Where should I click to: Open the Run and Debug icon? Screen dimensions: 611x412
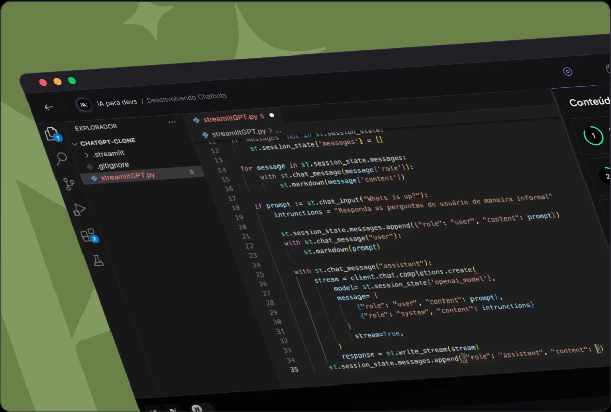[x=79, y=209]
